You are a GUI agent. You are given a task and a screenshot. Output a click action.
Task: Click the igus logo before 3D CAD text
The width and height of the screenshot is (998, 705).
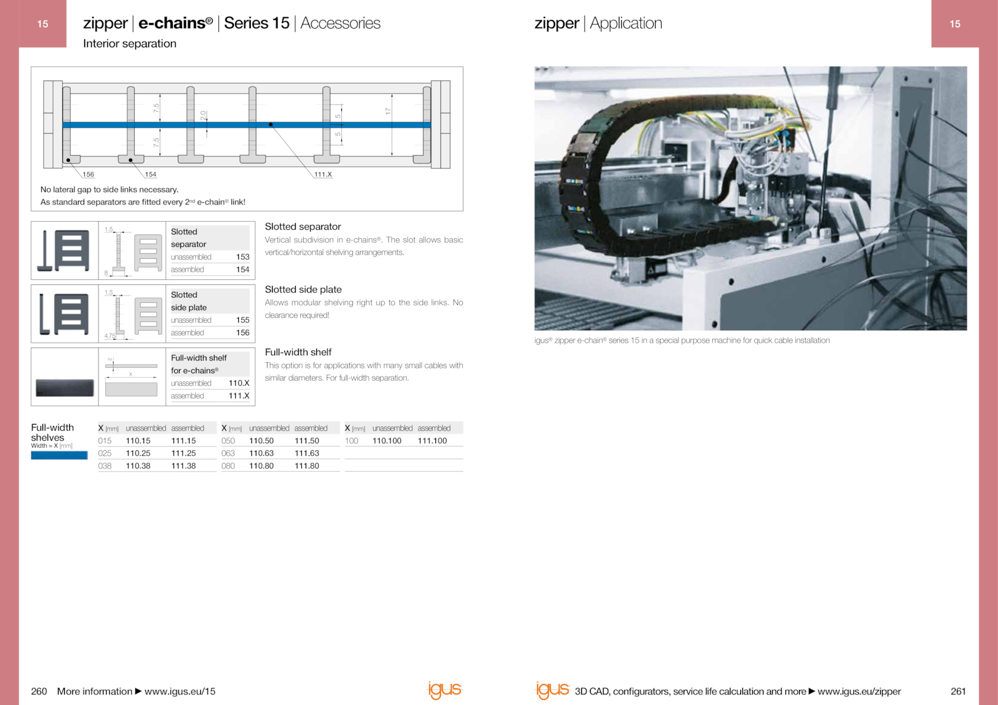coord(553,689)
